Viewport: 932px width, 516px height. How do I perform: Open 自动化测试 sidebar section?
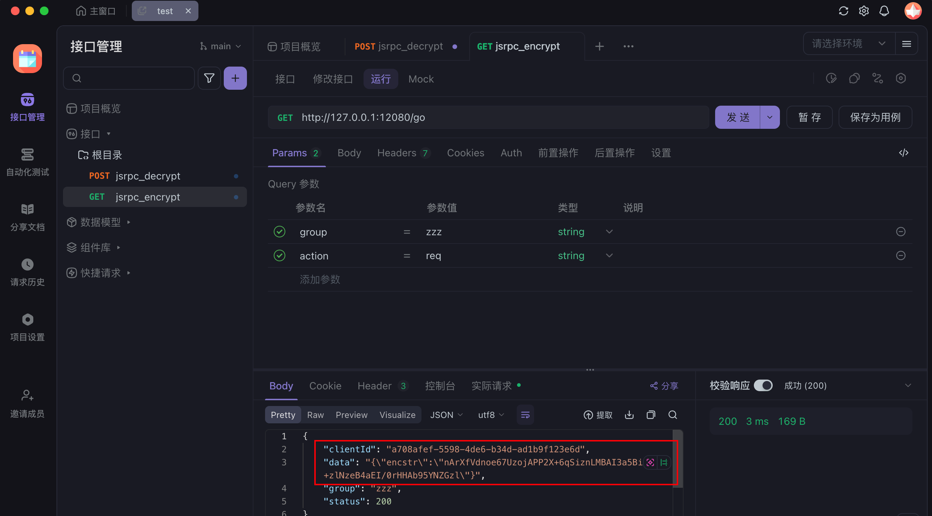28,162
